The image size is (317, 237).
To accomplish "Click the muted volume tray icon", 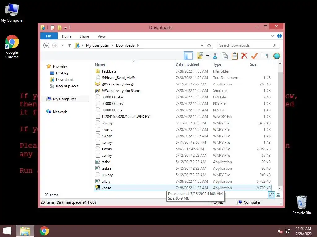I will 280,231.
